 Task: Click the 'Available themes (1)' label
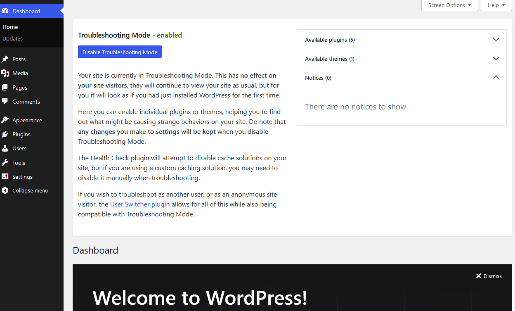(x=330, y=59)
